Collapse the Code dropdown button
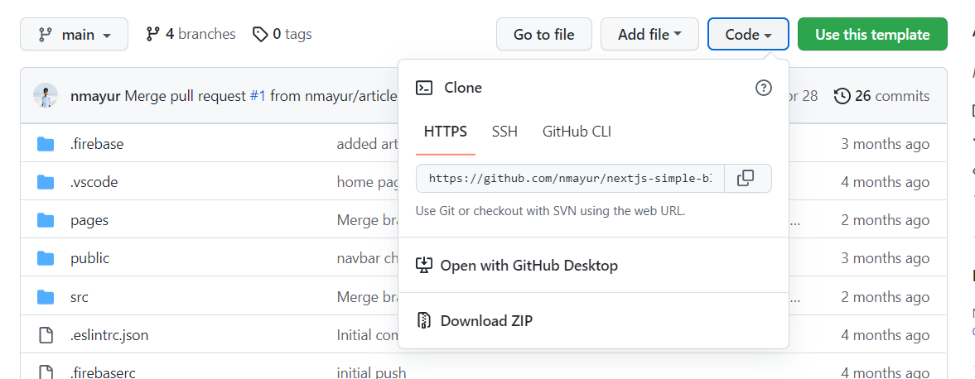This screenshot has height=379, width=975. pos(748,34)
